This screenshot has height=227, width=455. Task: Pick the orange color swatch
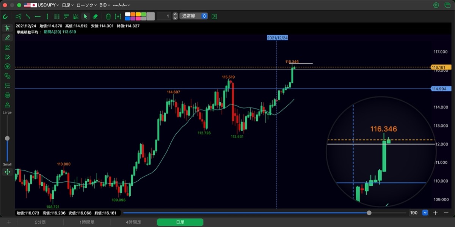coord(133,14)
